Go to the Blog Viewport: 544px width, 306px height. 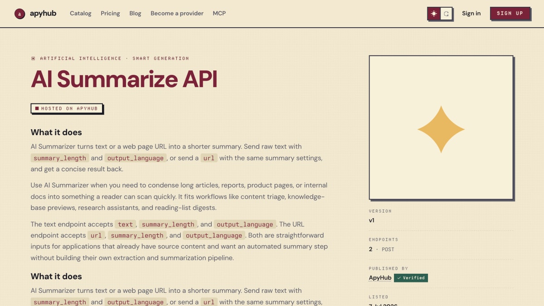tap(135, 13)
